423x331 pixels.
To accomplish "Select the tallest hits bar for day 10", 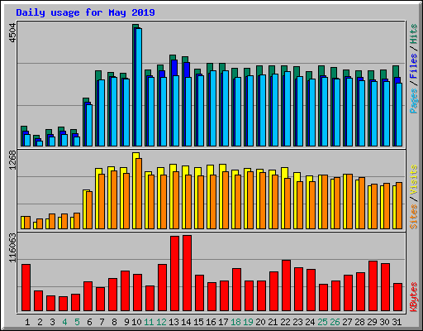I will (135, 85).
